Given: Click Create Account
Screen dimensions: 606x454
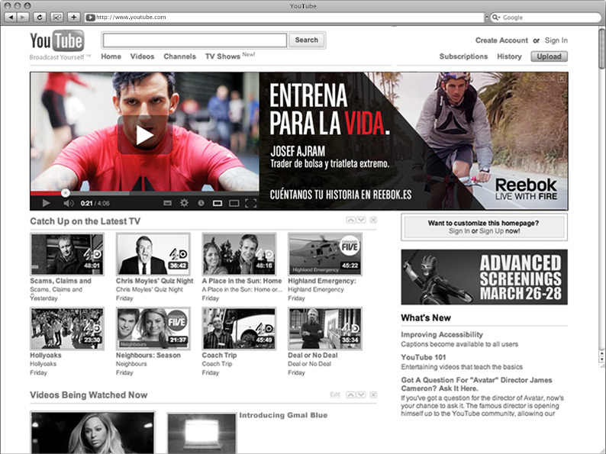Looking at the screenshot, I should click(x=501, y=40).
